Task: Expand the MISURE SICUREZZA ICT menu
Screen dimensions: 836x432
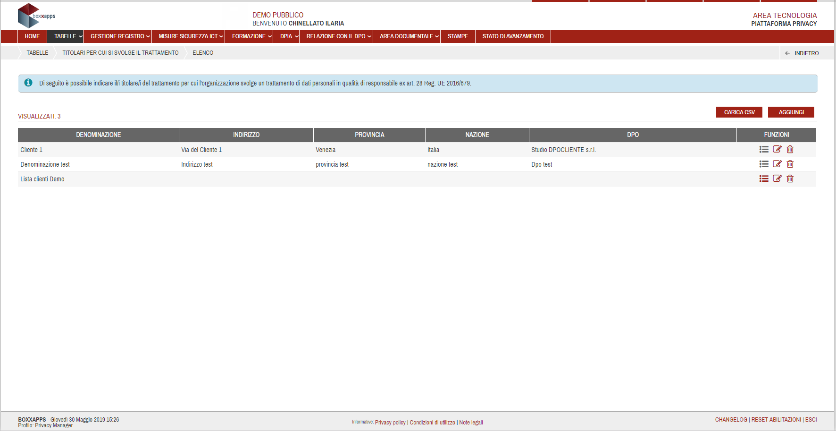Action: click(188, 36)
